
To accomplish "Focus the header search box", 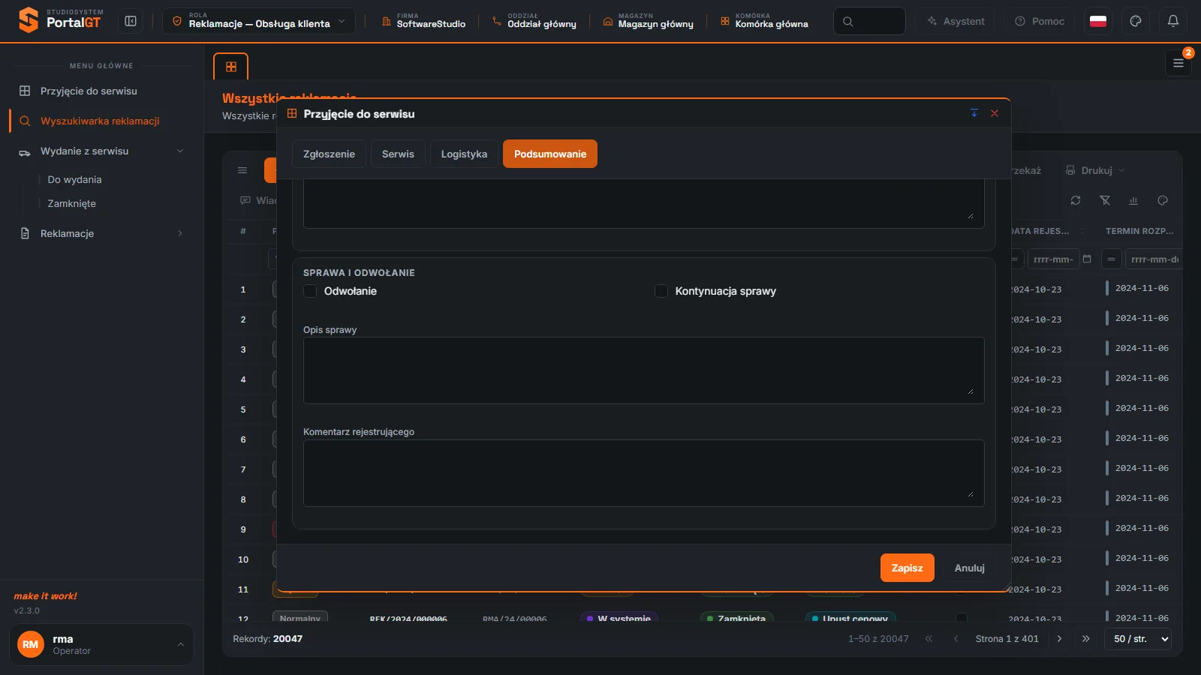I will [x=869, y=21].
